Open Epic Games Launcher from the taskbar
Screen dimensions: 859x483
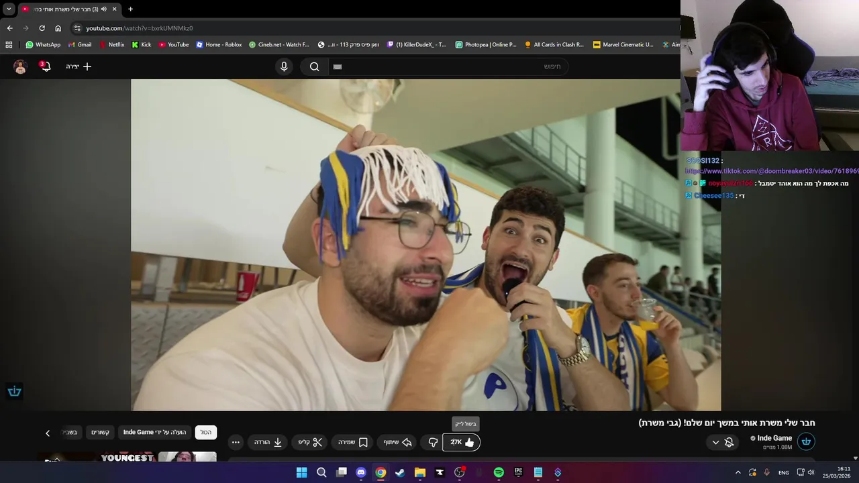click(x=518, y=472)
